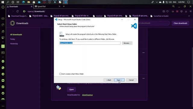The width and height of the screenshot is (193, 109).
Task: Open Telegram in Opera sidebar
Action: coord(3,74)
